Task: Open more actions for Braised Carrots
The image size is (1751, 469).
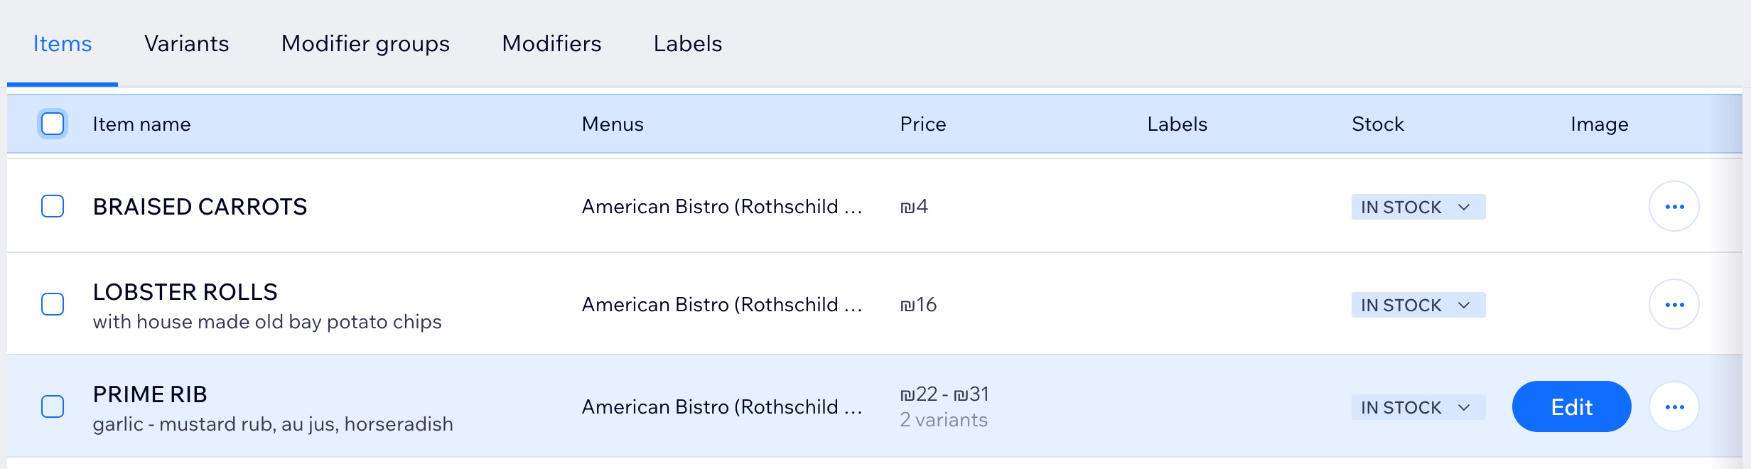Action: point(1674,207)
